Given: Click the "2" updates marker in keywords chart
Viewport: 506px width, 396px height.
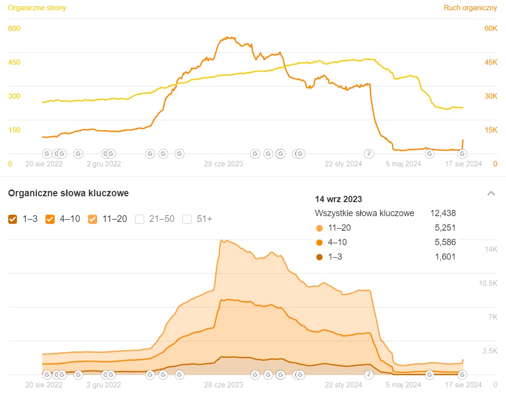Looking at the screenshot, I should tap(369, 374).
